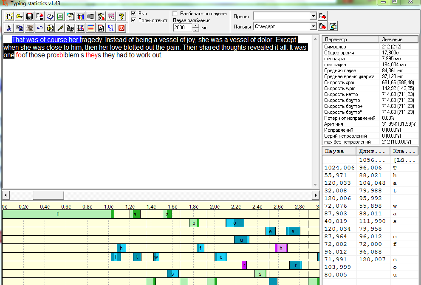The image size is (421, 285).
Task: Click the max пауза 184,004 мс value
Action: [394, 65]
